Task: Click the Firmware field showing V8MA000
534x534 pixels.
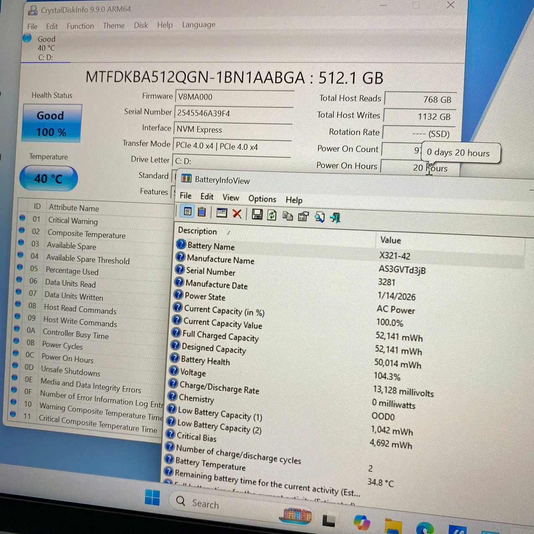Action: [234, 97]
